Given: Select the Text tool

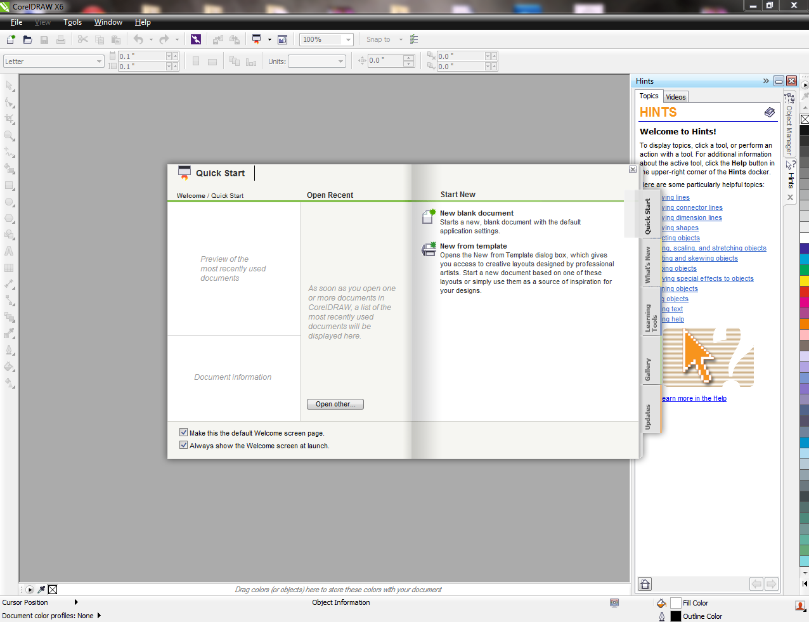Looking at the screenshot, I should coord(8,251).
